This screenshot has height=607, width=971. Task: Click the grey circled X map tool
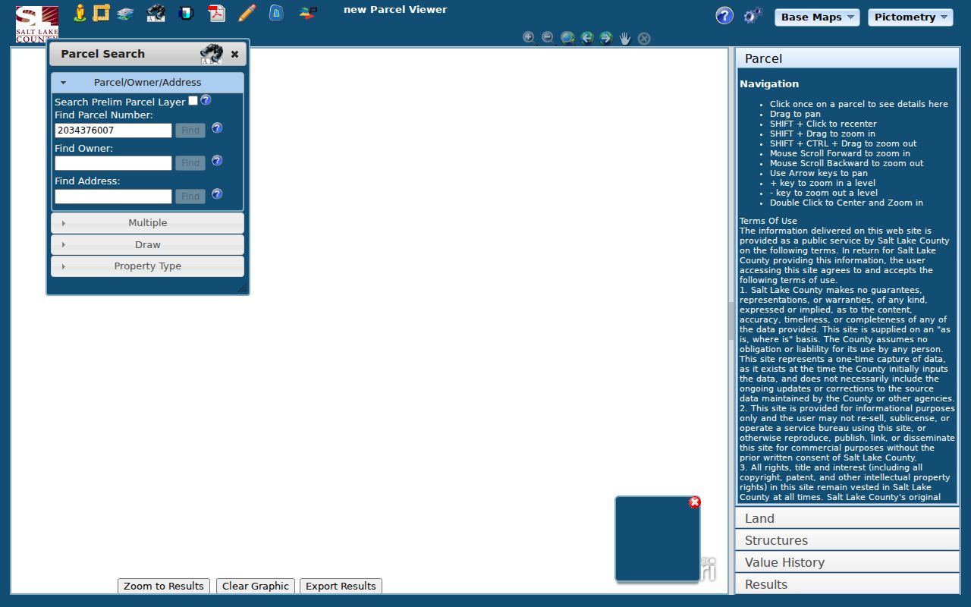(x=644, y=38)
